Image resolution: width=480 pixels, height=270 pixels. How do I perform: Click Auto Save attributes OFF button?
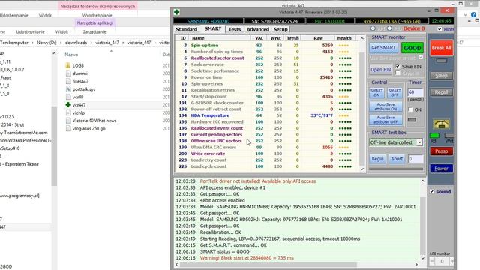385,120
